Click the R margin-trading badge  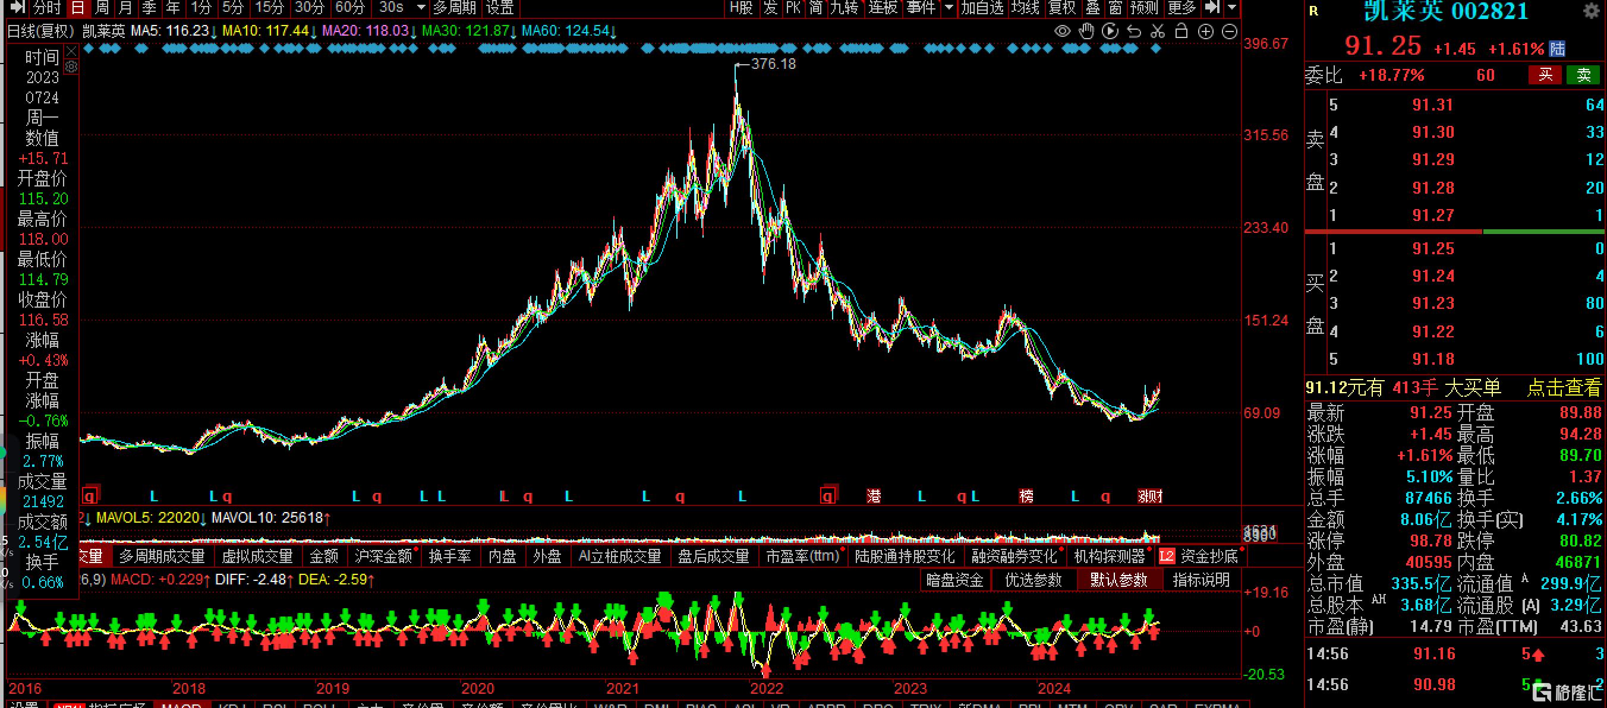(x=1313, y=11)
